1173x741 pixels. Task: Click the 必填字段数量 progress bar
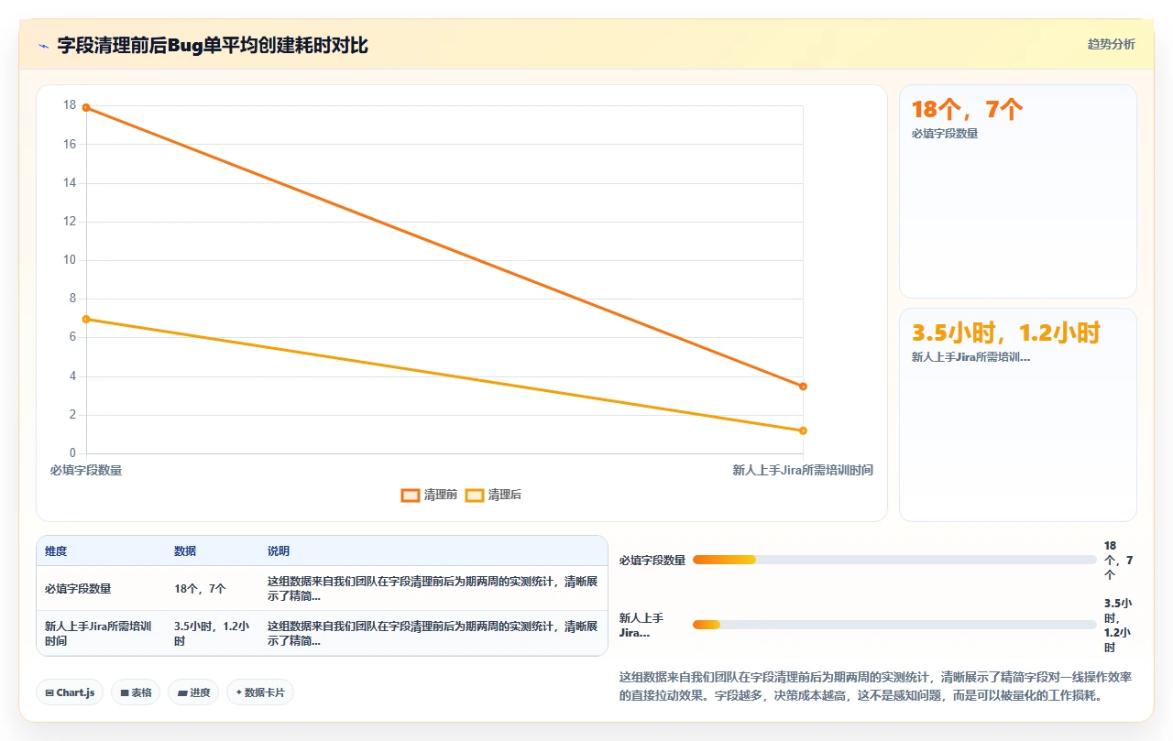click(x=894, y=560)
